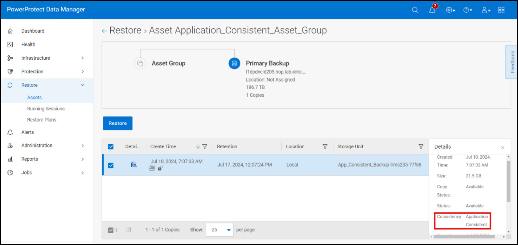
Task: Click the blue Restore button
Action: coord(118,123)
